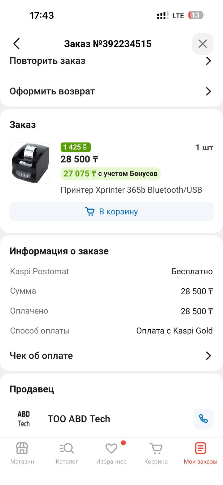Open the Каталог search tab
223x485 pixels.
[x=67, y=448]
